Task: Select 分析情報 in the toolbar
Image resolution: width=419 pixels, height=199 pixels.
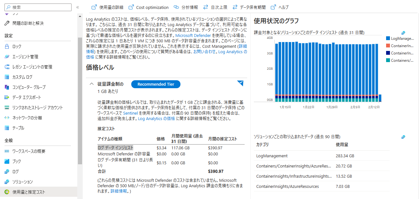Action: tap(186, 7)
